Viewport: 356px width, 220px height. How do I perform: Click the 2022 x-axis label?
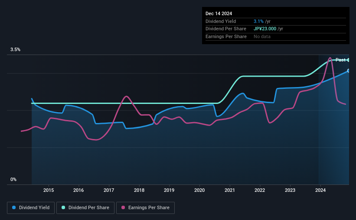pyautogui.click(x=260, y=190)
